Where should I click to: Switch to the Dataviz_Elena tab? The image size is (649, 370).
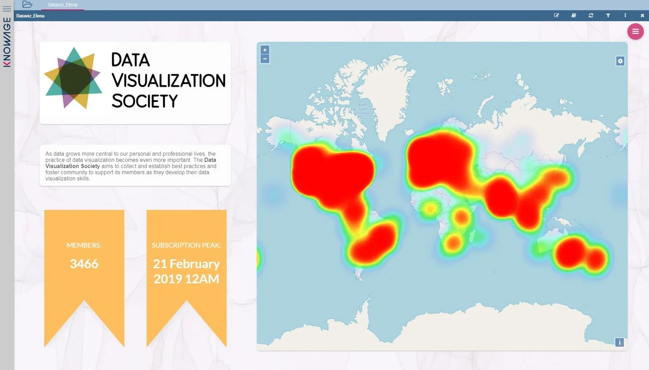pos(63,5)
